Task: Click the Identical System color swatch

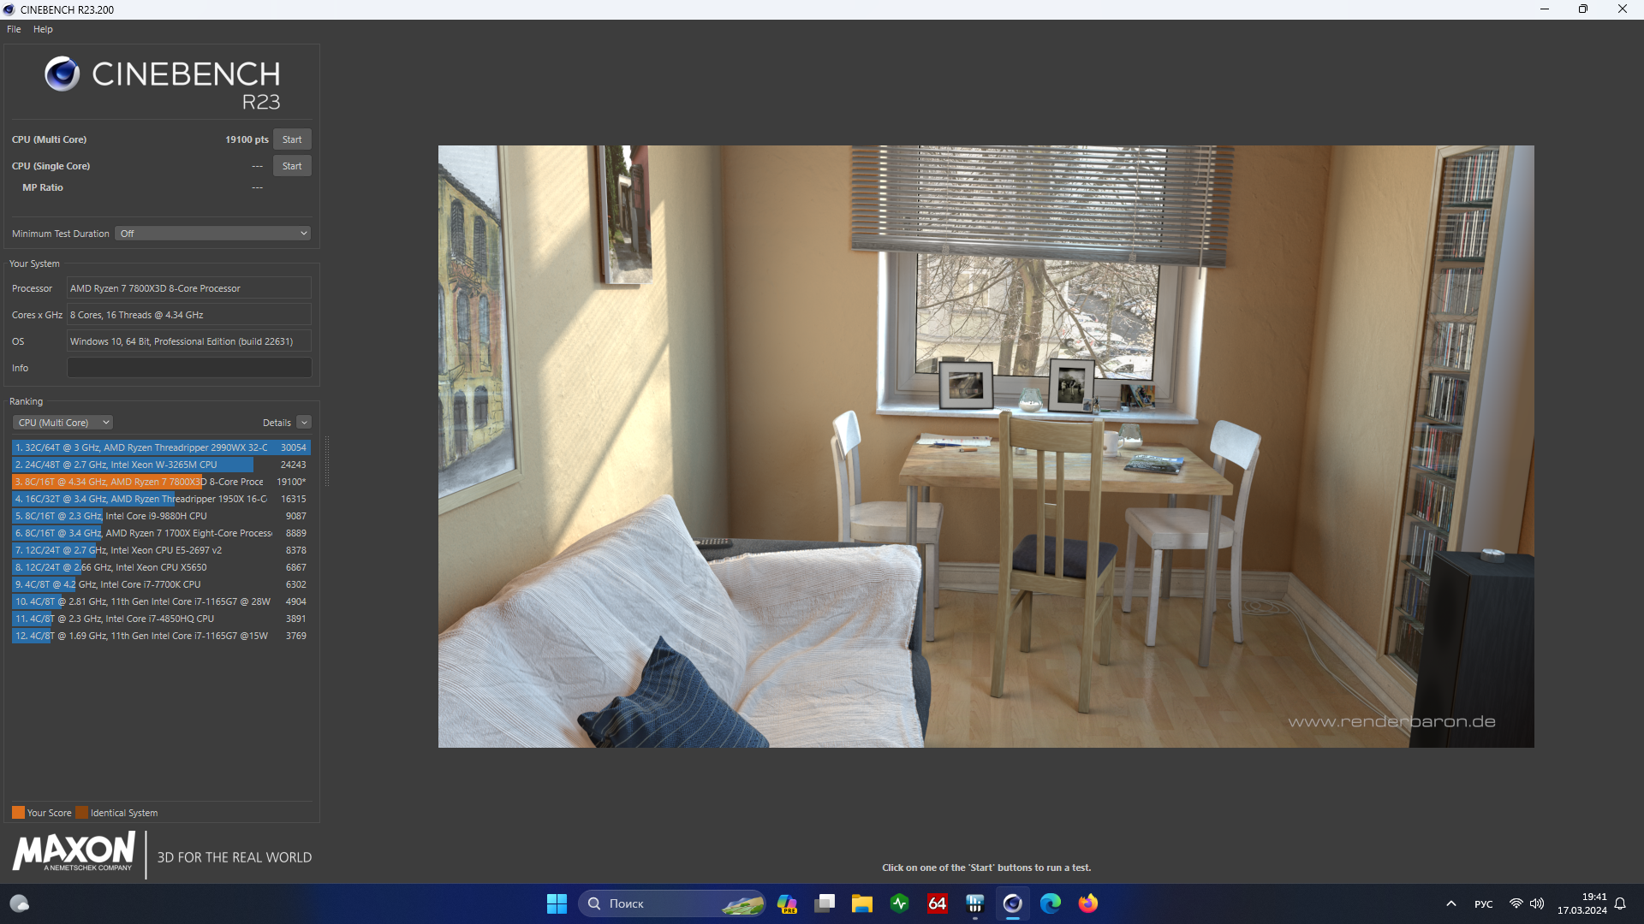Action: pyautogui.click(x=81, y=813)
